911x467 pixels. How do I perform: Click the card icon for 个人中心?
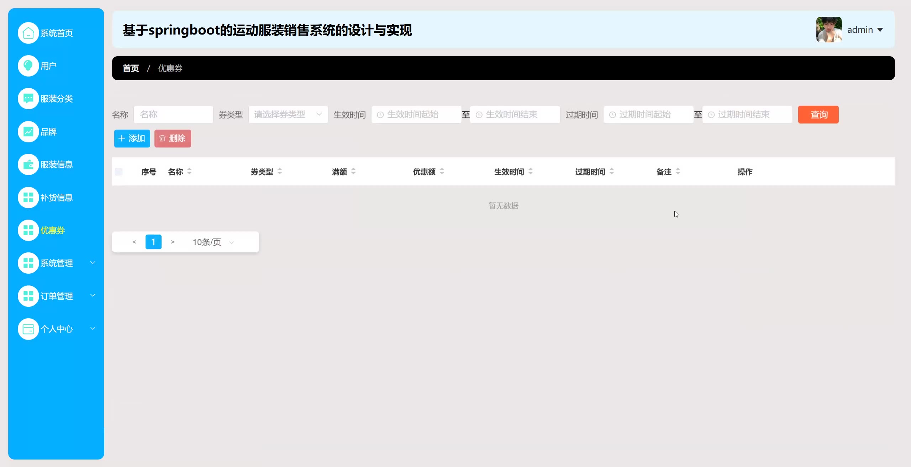tap(28, 329)
